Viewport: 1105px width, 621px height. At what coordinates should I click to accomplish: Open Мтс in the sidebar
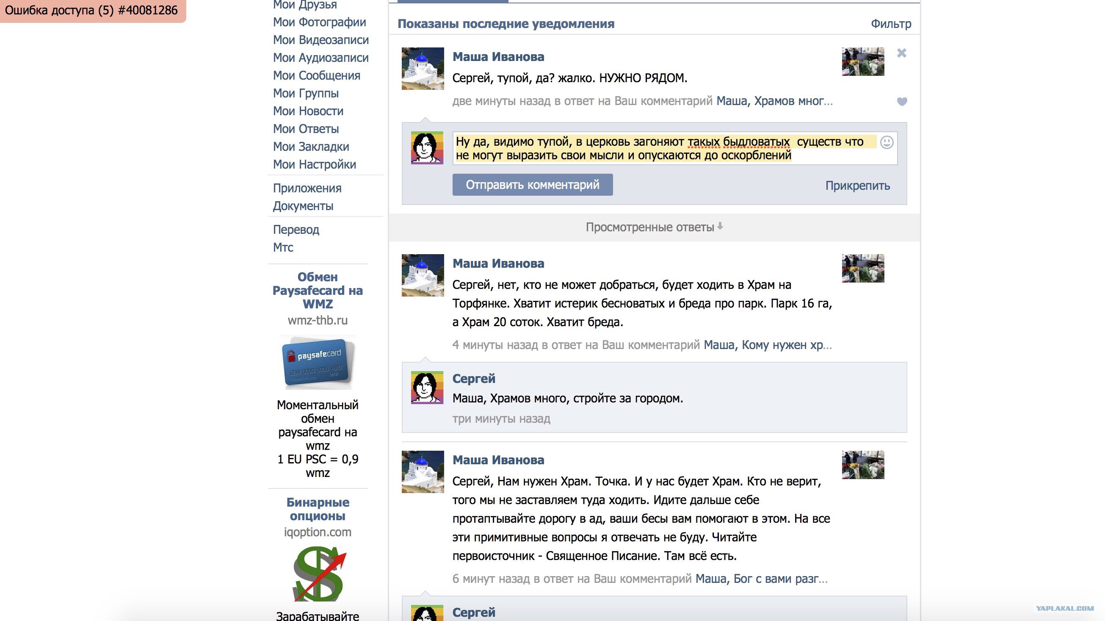[283, 248]
